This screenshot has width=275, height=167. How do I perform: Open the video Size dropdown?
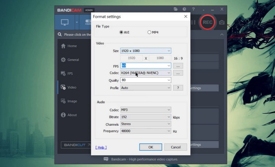coord(146,51)
